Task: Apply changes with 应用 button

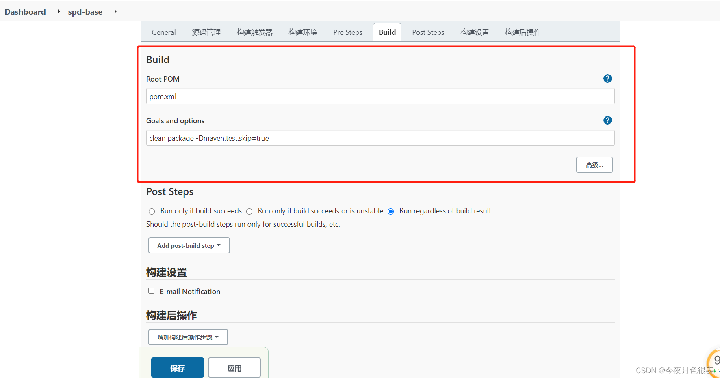Action: tap(234, 368)
